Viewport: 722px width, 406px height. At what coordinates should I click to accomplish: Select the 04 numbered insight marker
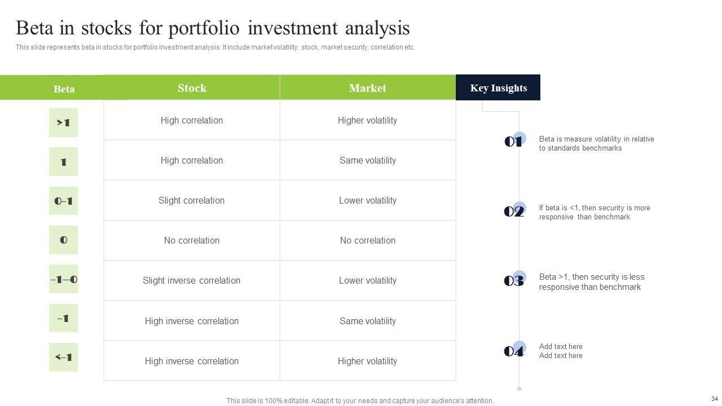[514, 351]
